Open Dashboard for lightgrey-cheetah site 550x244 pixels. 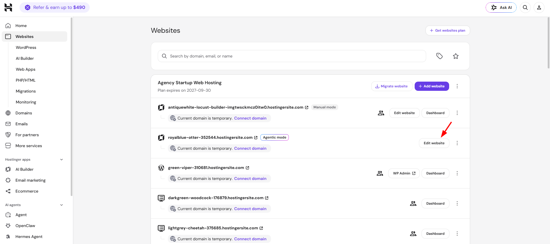435,234
